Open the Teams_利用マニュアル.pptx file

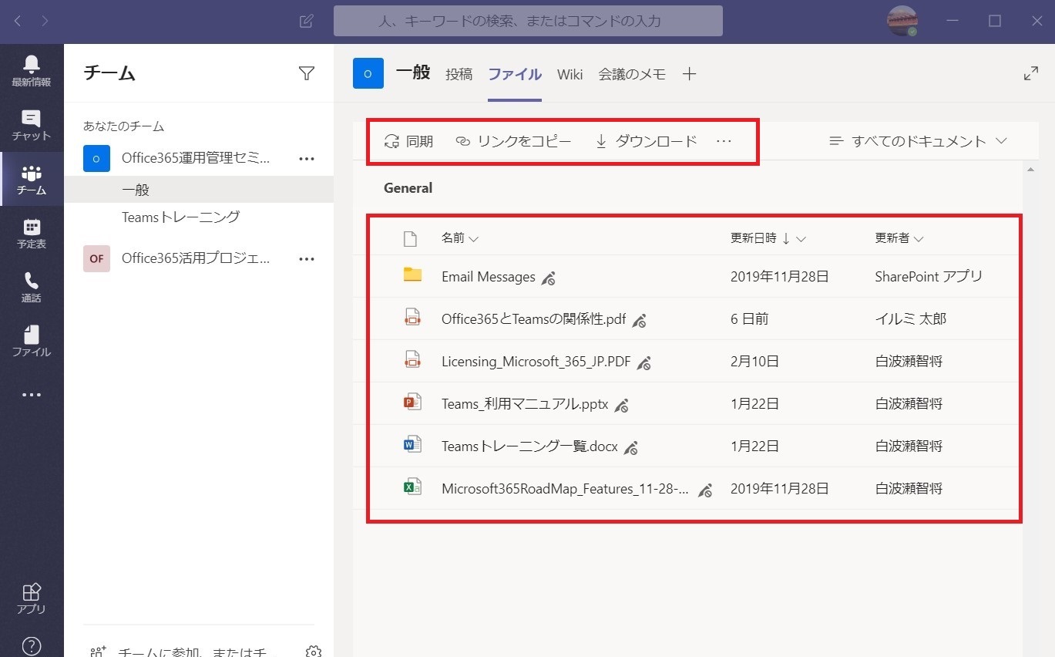526,403
